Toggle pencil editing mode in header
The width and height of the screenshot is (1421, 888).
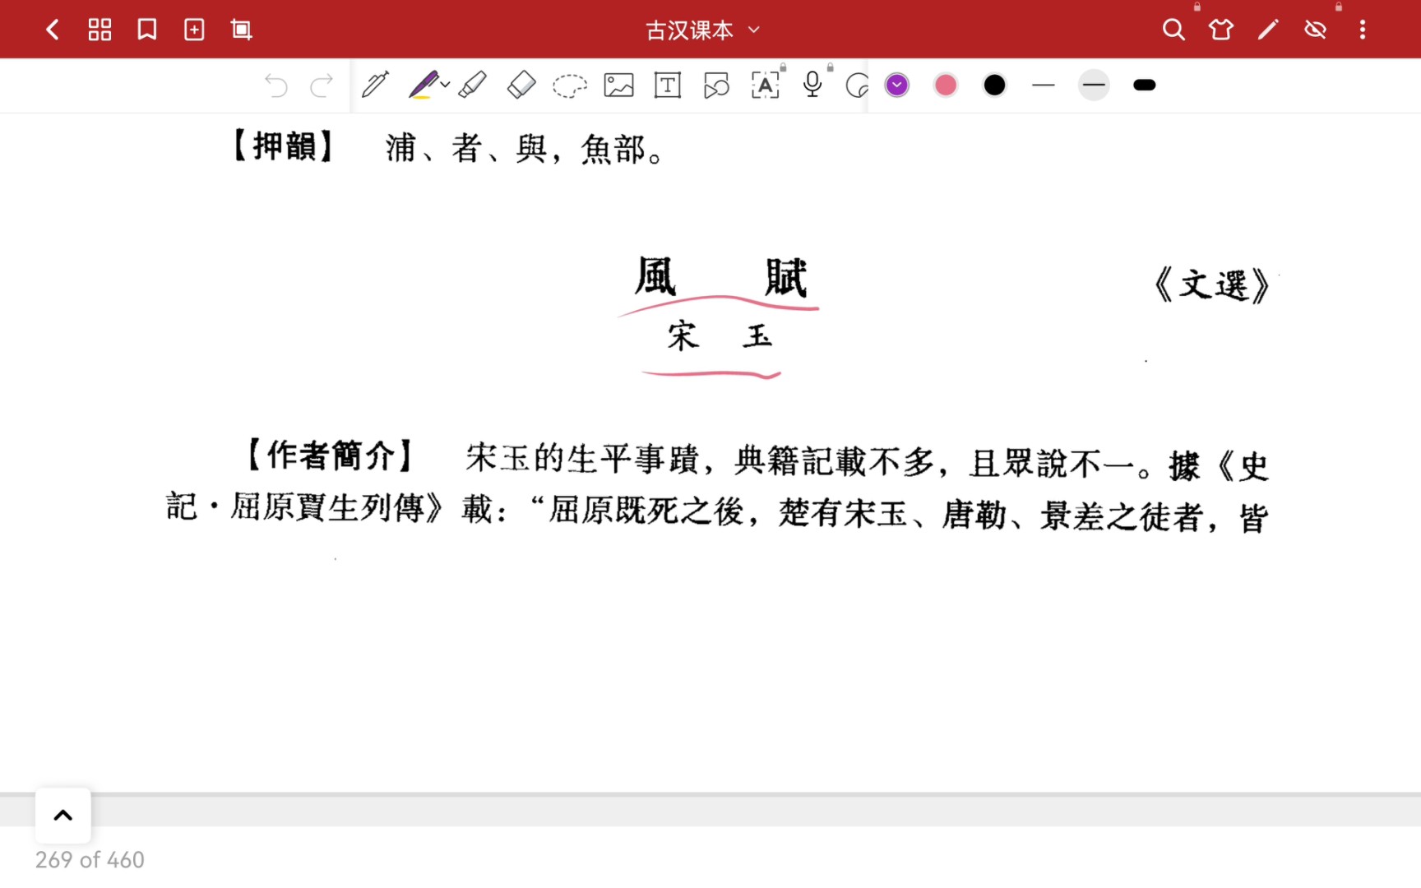coord(1268,30)
